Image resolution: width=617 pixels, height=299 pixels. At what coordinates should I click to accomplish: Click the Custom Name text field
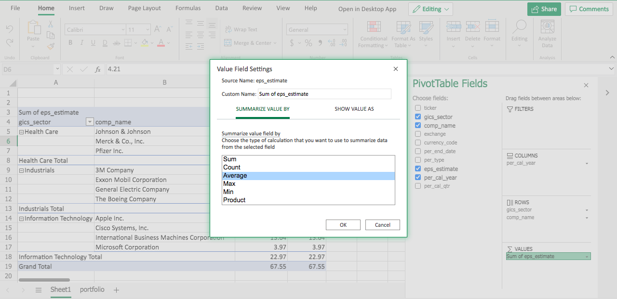(324, 94)
